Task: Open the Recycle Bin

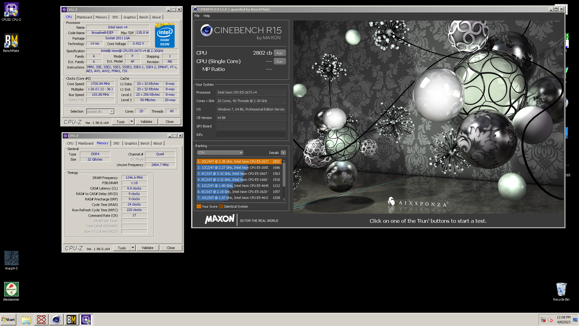Action: pos(561,292)
